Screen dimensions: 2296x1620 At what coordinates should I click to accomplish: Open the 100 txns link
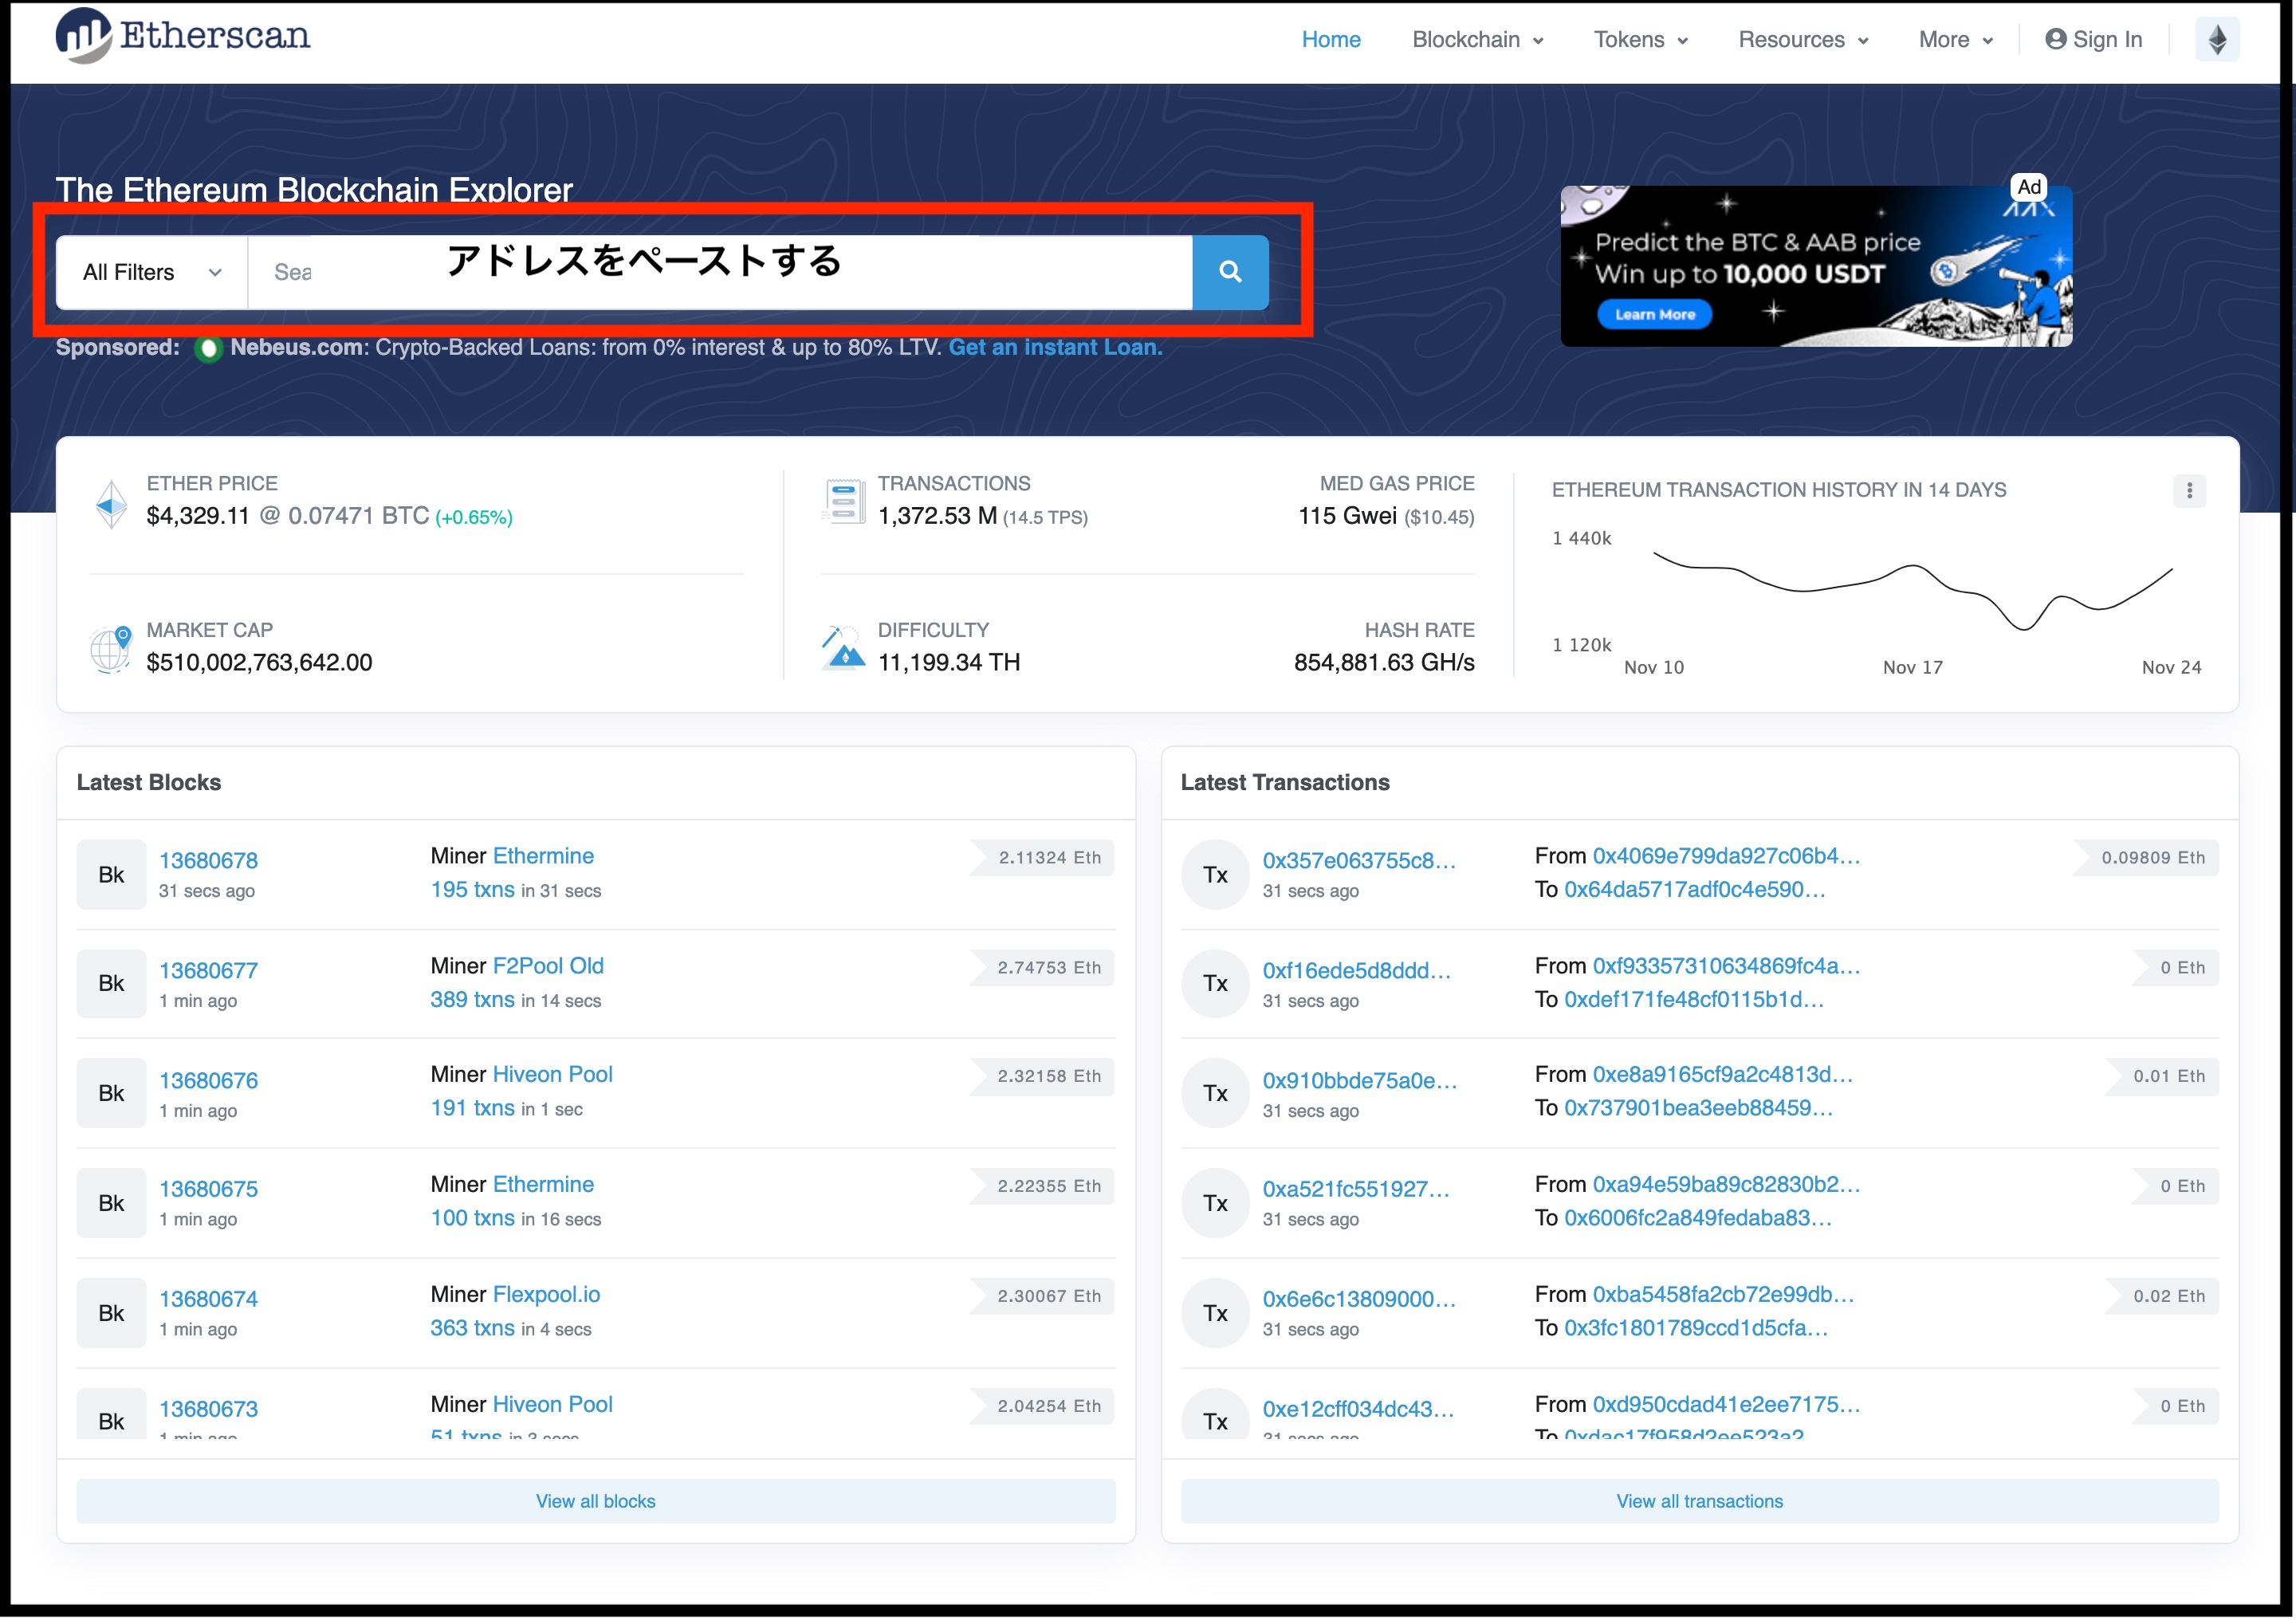[472, 1218]
